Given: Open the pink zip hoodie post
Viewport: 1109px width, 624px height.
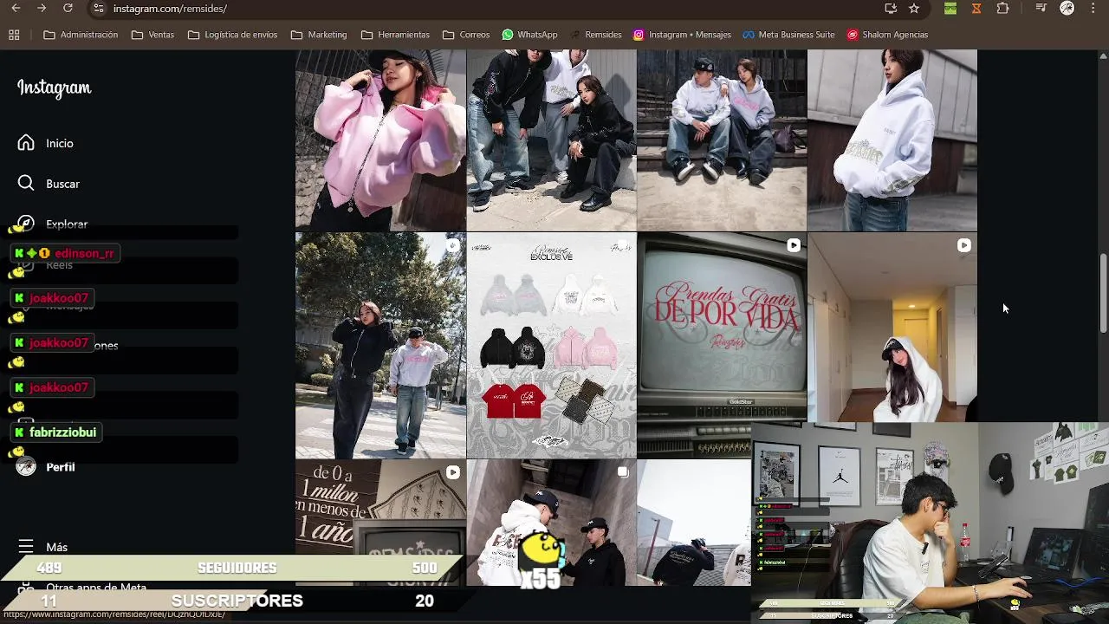Looking at the screenshot, I should [x=380, y=140].
